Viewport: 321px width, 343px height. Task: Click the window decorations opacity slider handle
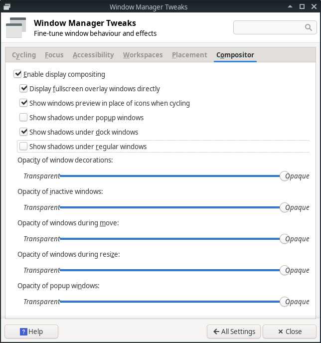(284, 176)
